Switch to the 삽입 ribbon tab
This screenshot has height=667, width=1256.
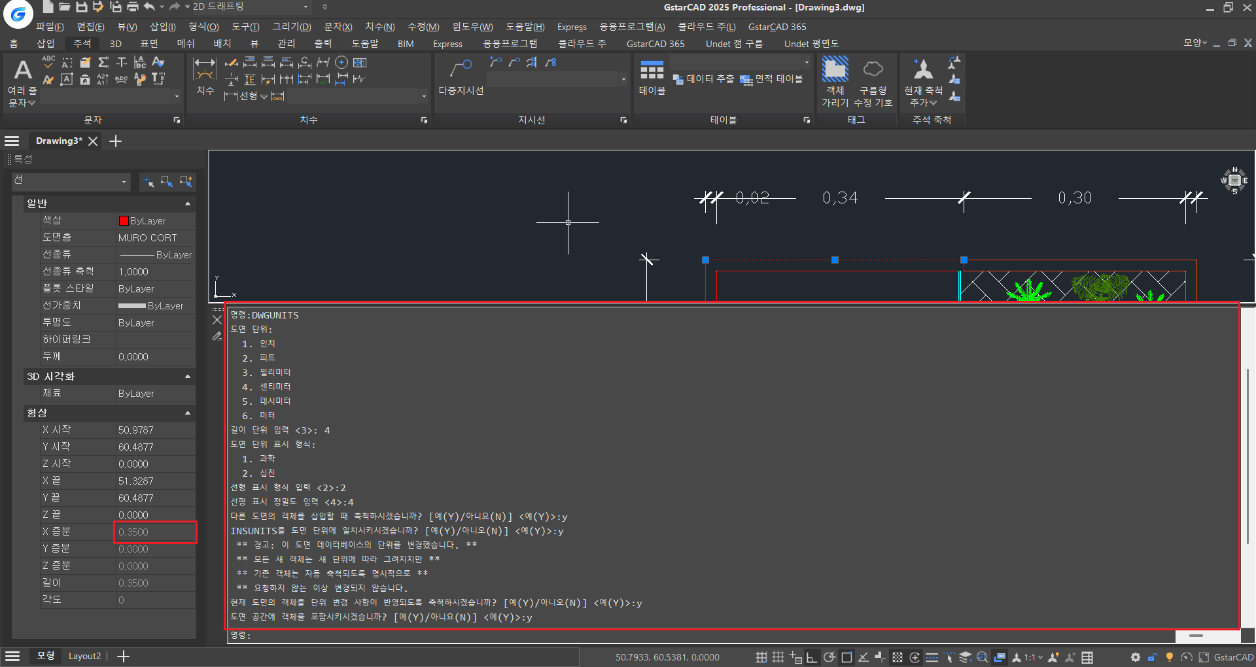pyautogui.click(x=45, y=44)
